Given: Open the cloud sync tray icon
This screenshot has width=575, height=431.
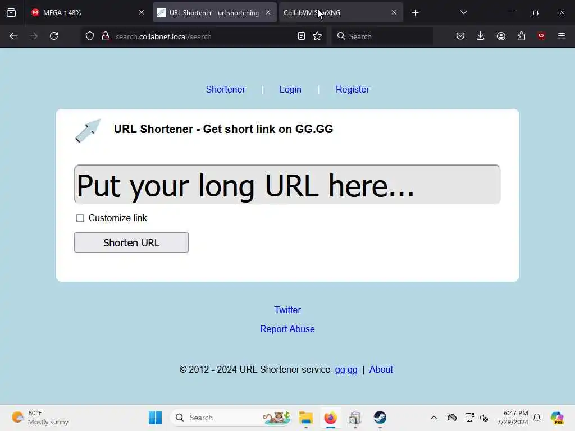Looking at the screenshot, I should pyautogui.click(x=452, y=418).
